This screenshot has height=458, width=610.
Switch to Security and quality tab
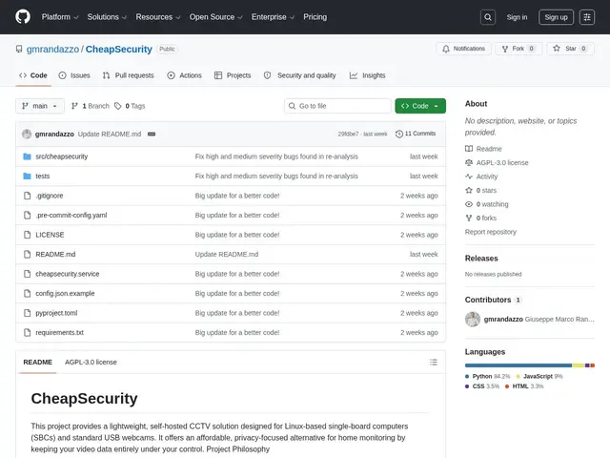299,75
